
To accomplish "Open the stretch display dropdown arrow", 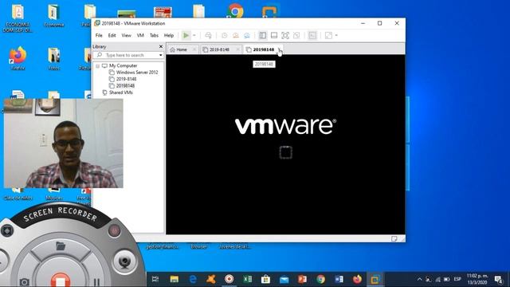I will [336, 35].
